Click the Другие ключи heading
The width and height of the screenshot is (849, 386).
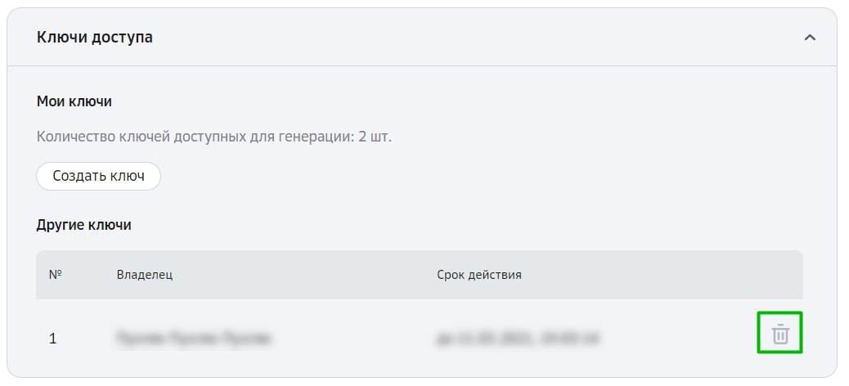coord(84,225)
